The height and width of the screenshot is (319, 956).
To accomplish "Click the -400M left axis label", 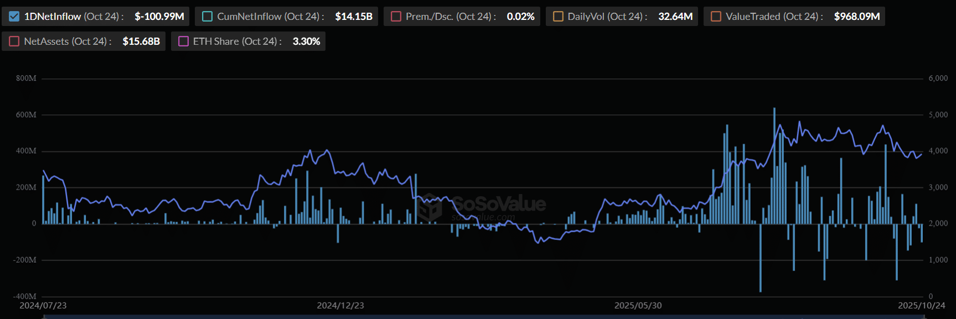I will pyautogui.click(x=24, y=296).
